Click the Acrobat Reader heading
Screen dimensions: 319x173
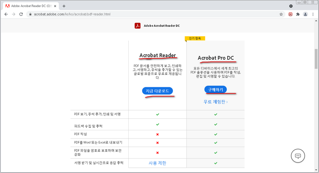pos(157,55)
